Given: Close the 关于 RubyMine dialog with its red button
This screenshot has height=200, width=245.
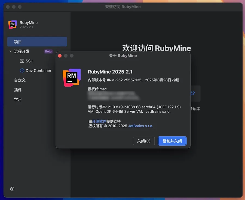Looking at the screenshot, I should click(60, 56).
